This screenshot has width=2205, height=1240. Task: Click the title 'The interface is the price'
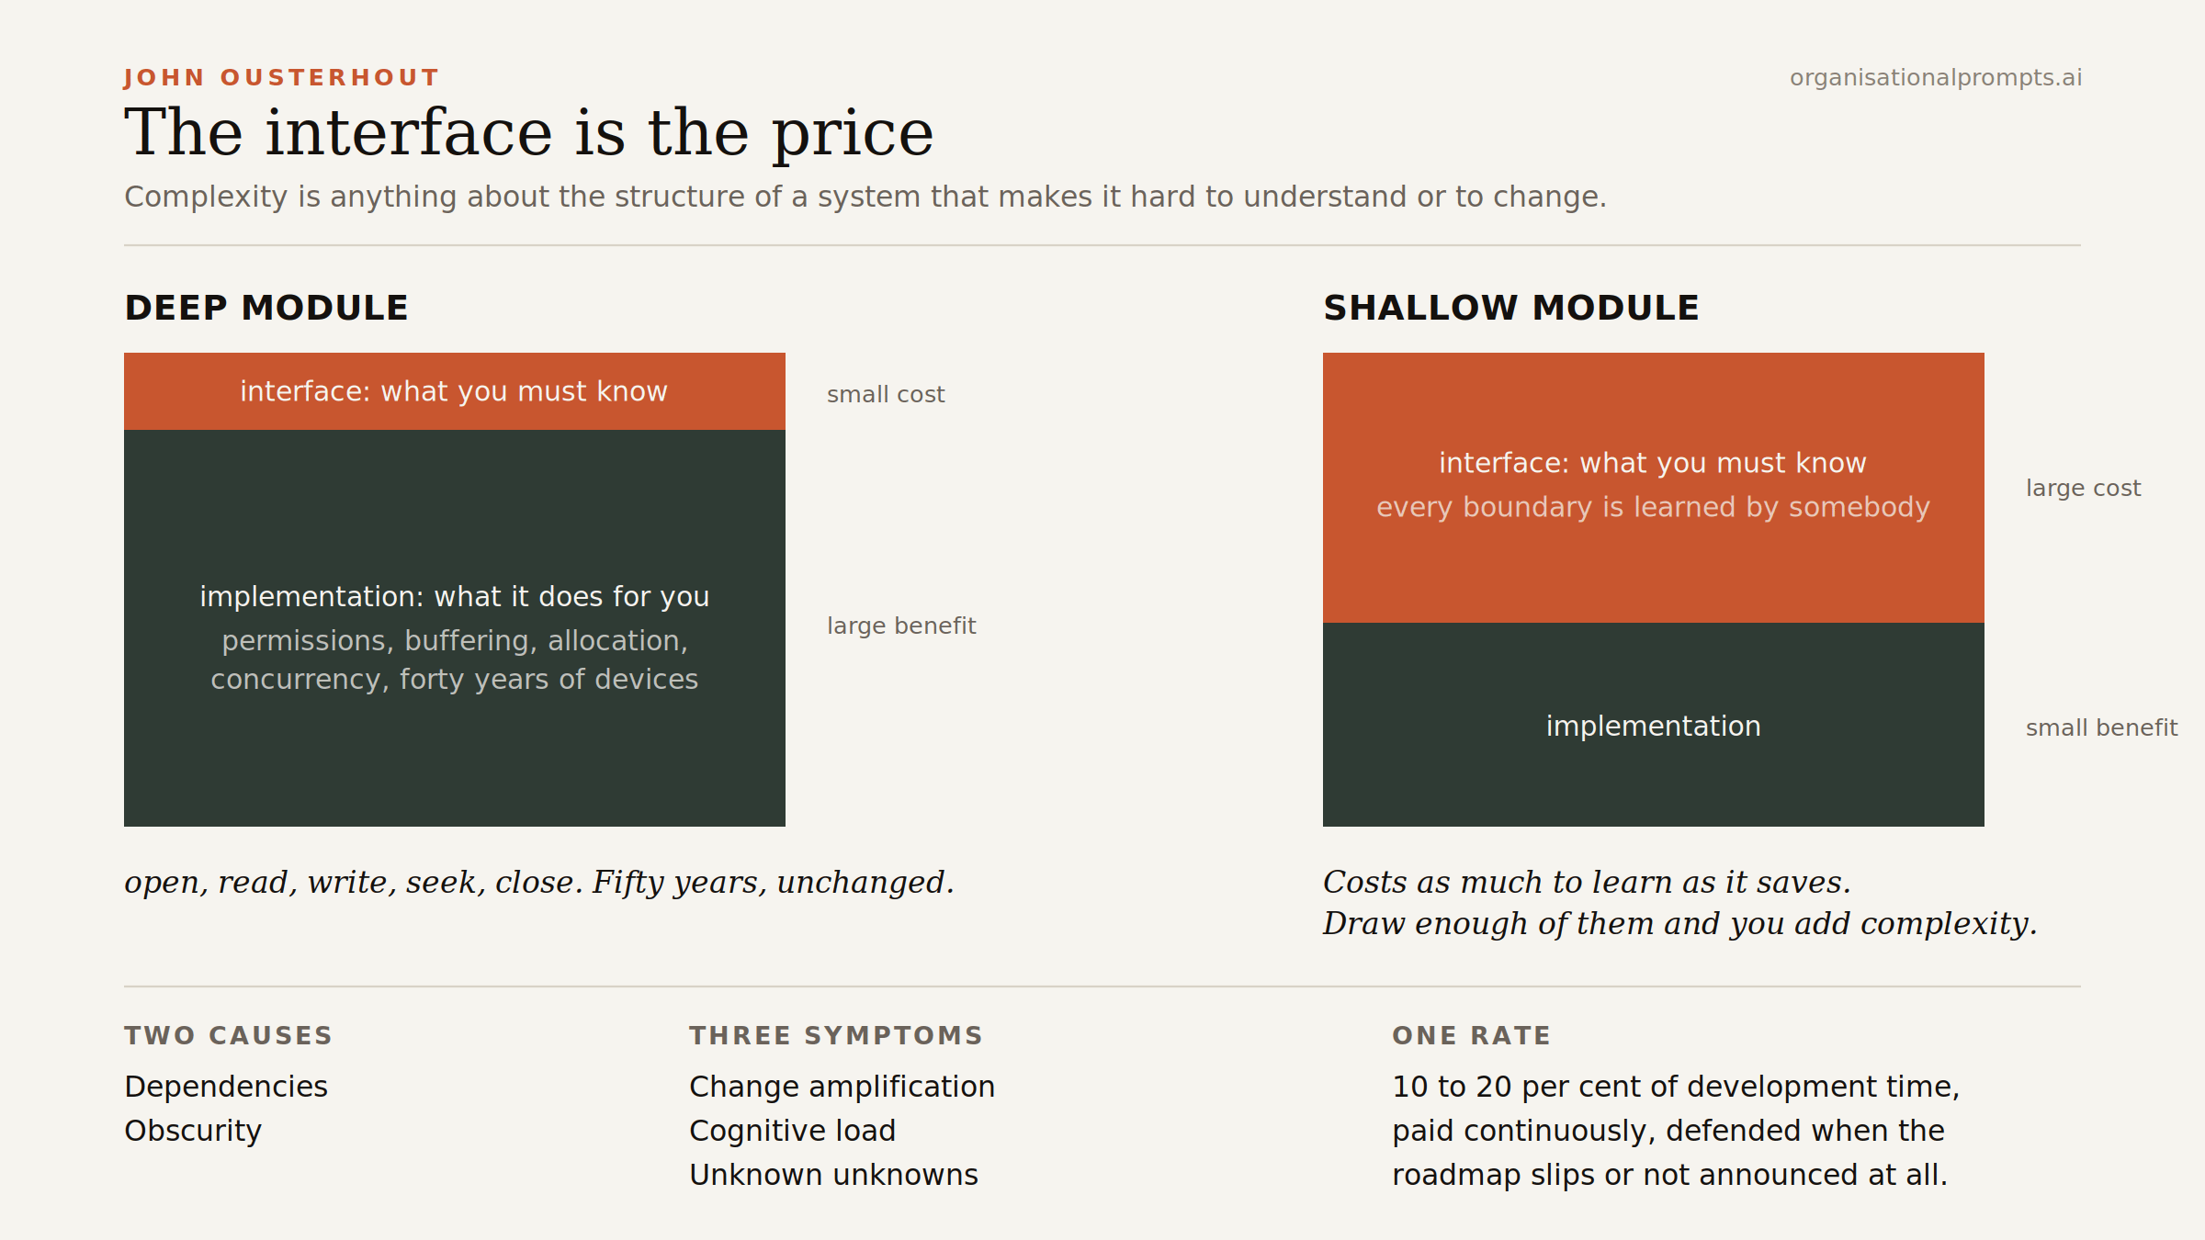pyautogui.click(x=529, y=133)
